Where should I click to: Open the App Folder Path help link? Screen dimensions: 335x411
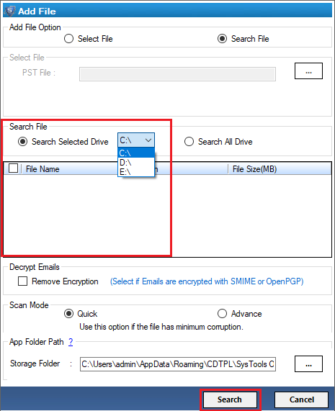[x=71, y=342]
